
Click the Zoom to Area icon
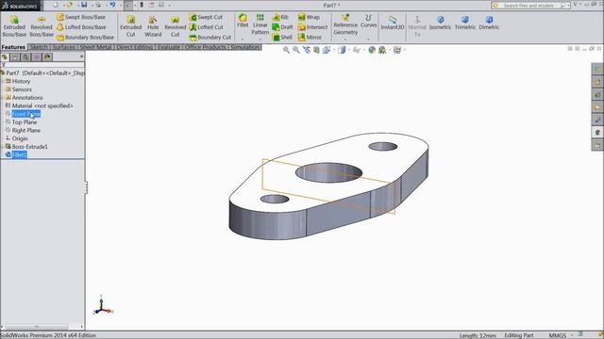295,50
